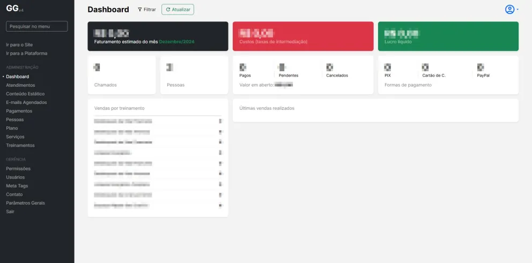Click the Valor em aberto text

(x=256, y=85)
